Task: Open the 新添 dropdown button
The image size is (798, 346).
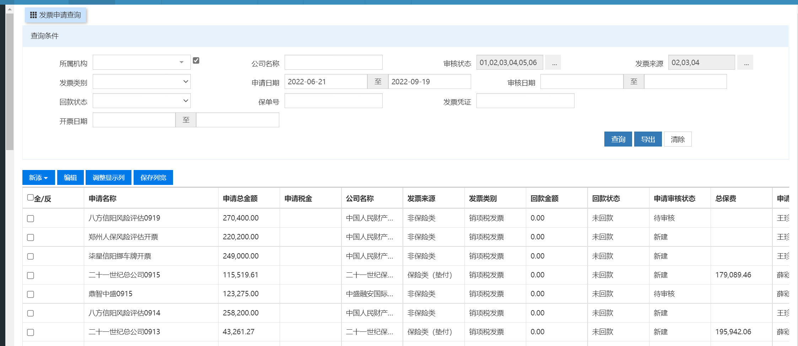Action: [x=38, y=177]
